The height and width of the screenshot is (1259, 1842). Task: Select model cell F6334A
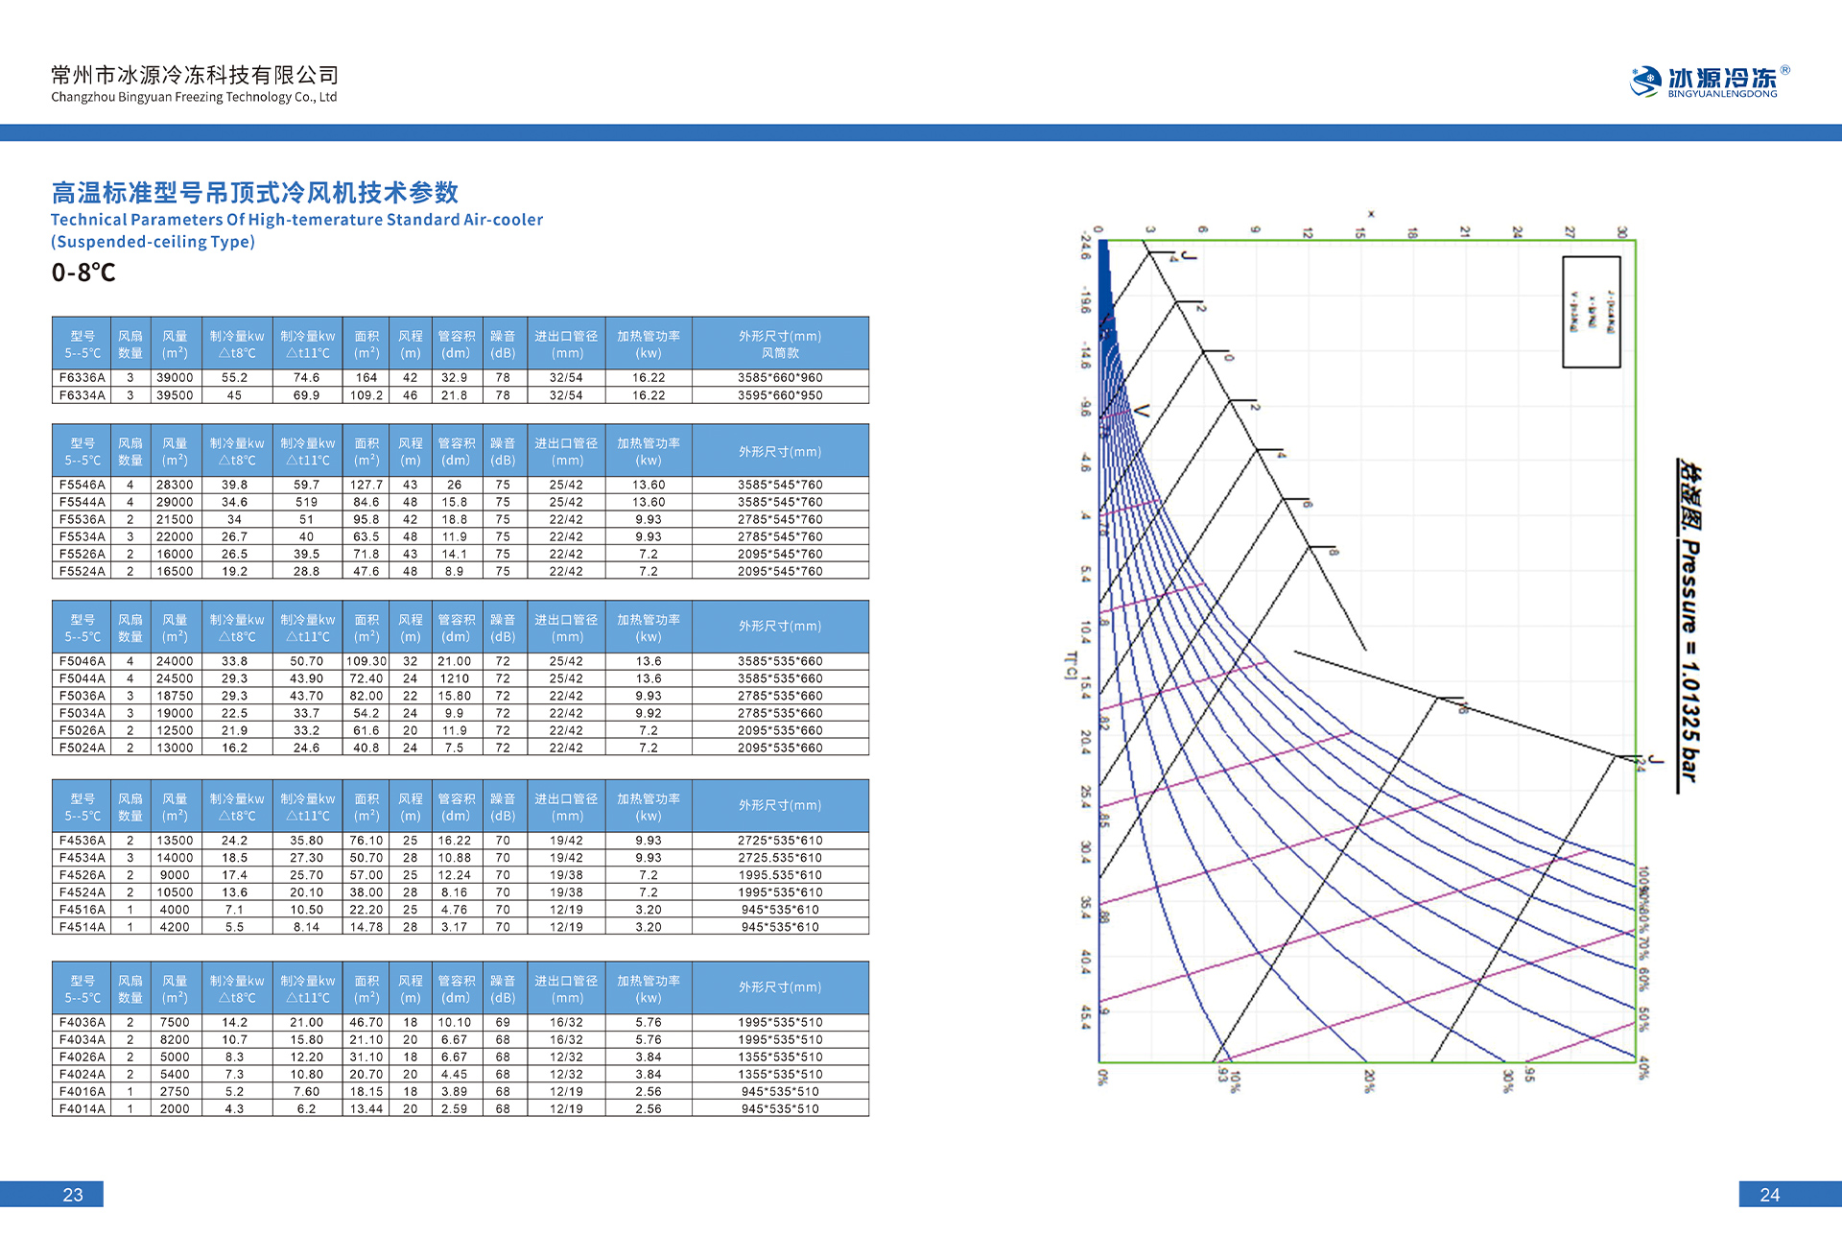[82, 395]
